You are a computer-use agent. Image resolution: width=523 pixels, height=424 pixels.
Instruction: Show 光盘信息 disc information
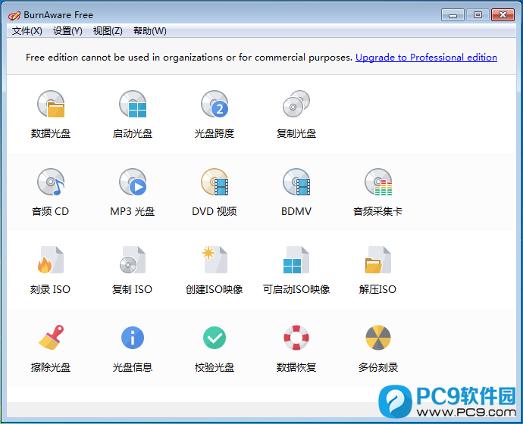(x=133, y=348)
